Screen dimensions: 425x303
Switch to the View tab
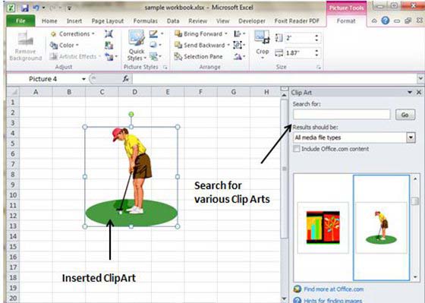coord(223,21)
